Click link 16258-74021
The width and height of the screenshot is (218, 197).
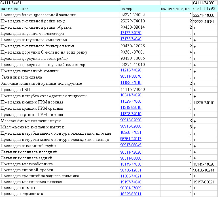[131, 133]
